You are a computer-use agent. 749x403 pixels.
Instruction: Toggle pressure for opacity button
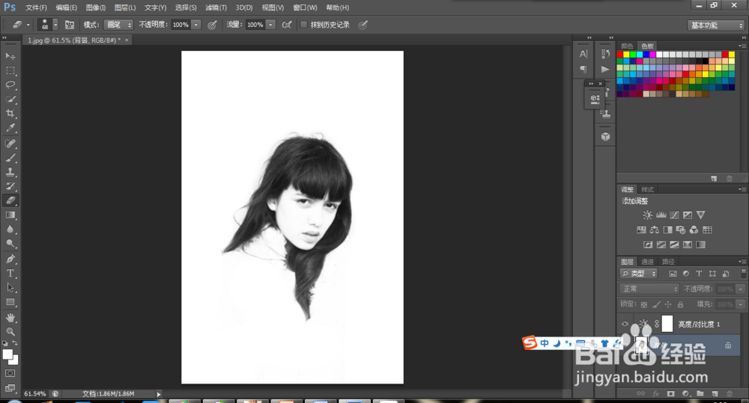[212, 25]
